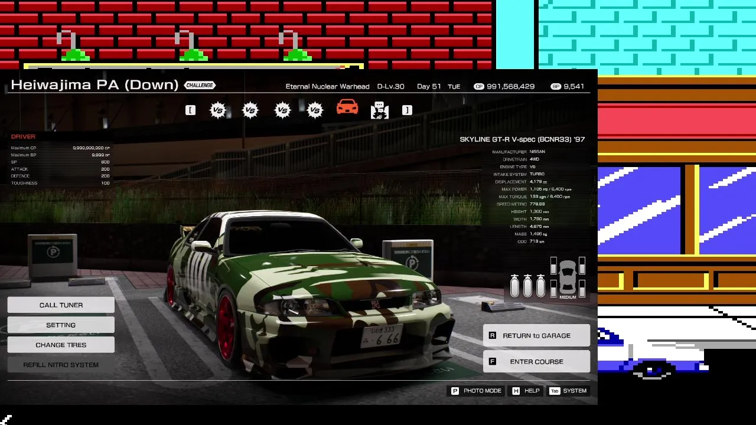Click the left bracket previous-tab key
756x425 pixels.
(190, 110)
